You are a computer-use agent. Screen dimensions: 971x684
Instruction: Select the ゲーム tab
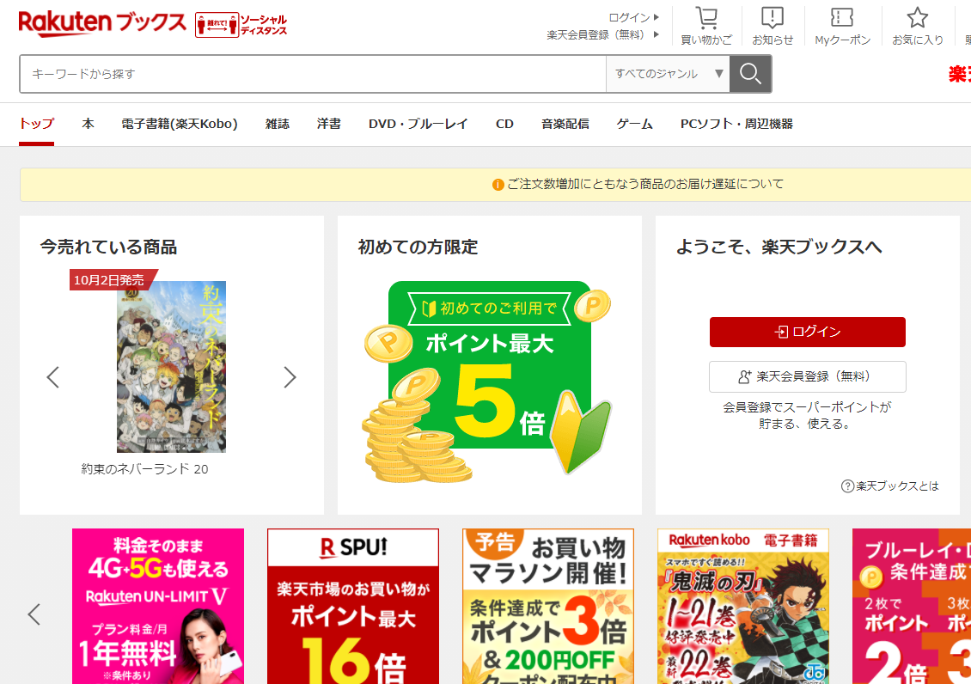[635, 124]
